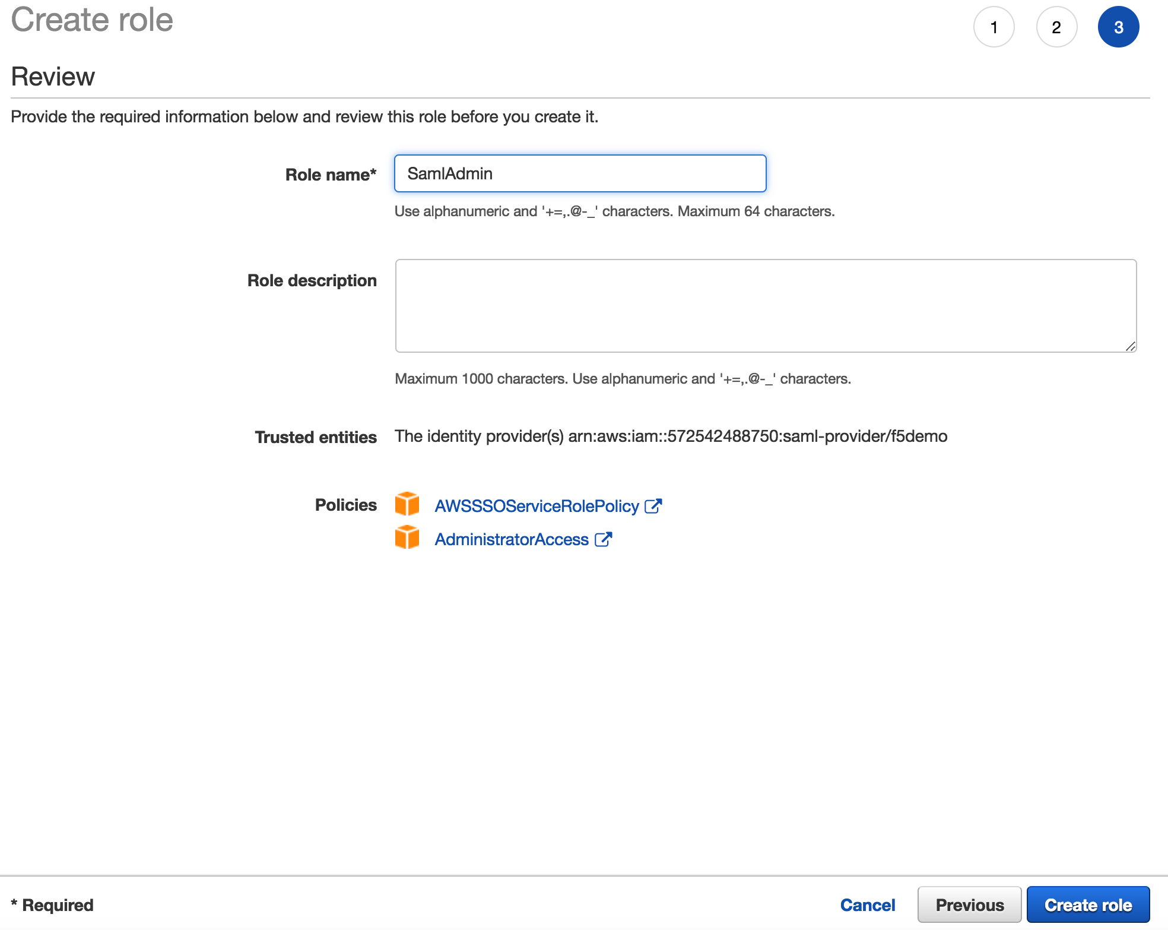Grab the Role description resize handle
This screenshot has height=930, width=1168.
(1131, 346)
